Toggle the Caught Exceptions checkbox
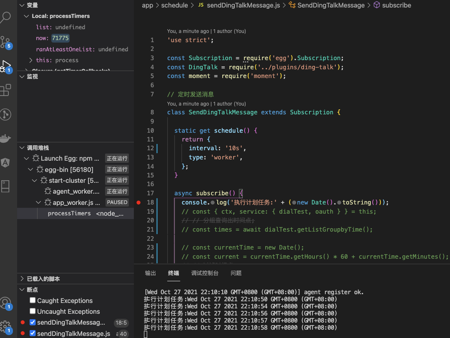 pyautogui.click(x=33, y=300)
